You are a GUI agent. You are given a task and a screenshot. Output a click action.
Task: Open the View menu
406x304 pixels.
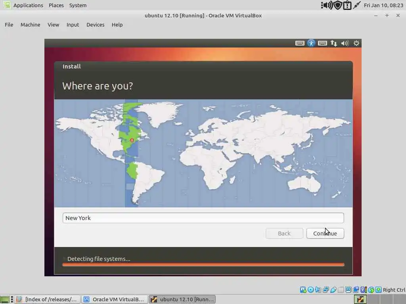pyautogui.click(x=54, y=25)
